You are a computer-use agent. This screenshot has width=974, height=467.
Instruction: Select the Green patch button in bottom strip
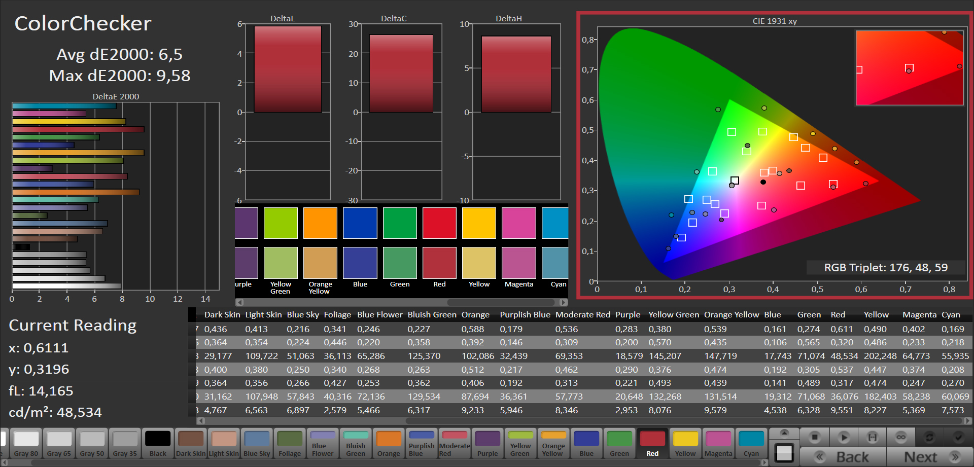pyautogui.click(x=619, y=444)
